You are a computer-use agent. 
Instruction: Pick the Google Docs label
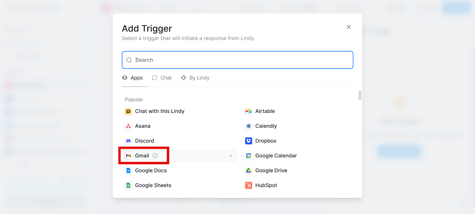pyautogui.click(x=151, y=170)
